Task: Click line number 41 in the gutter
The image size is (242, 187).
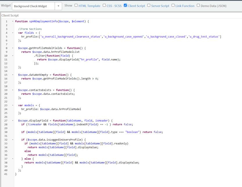Action: coord(6,174)
